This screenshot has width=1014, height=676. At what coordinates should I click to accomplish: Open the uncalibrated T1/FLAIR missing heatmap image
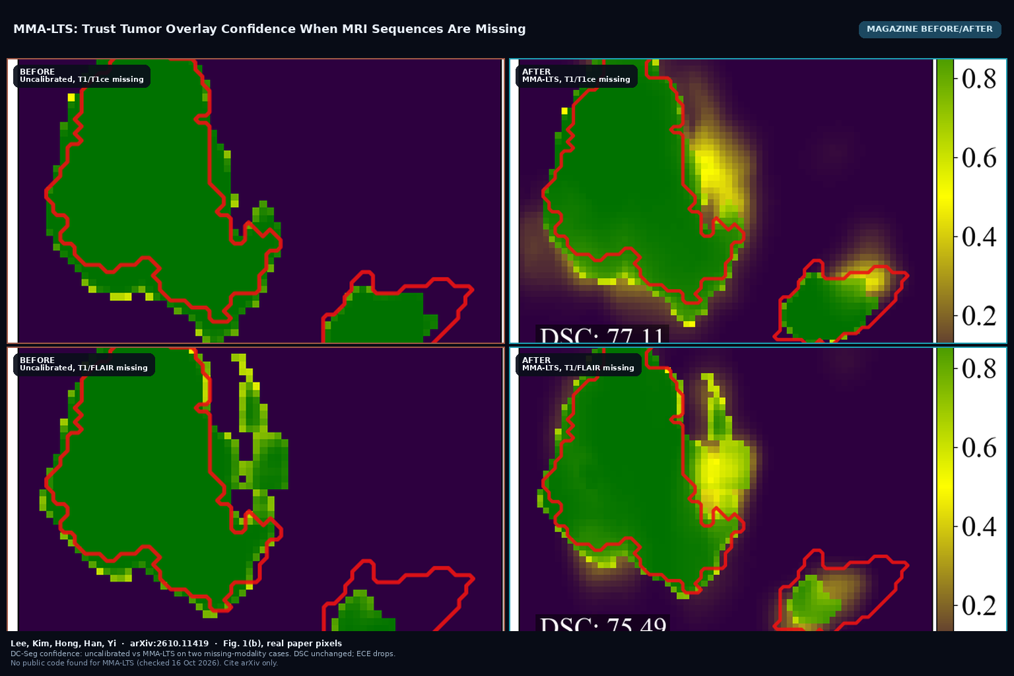click(255, 489)
